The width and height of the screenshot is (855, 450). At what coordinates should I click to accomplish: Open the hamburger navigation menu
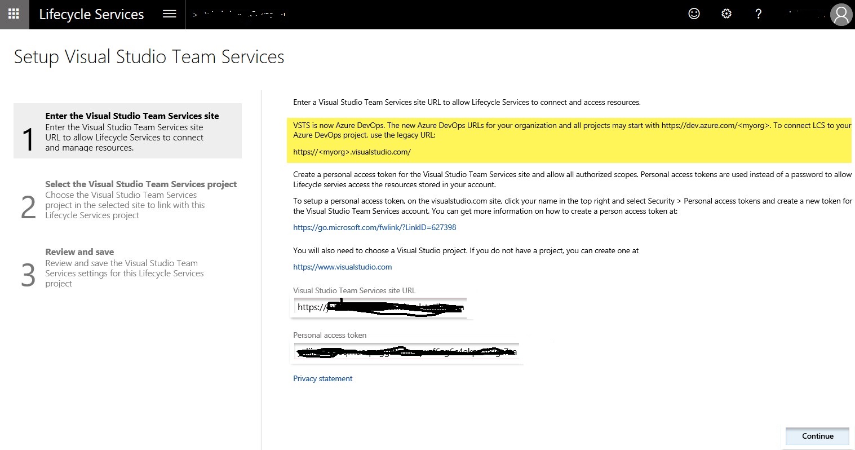pos(170,14)
